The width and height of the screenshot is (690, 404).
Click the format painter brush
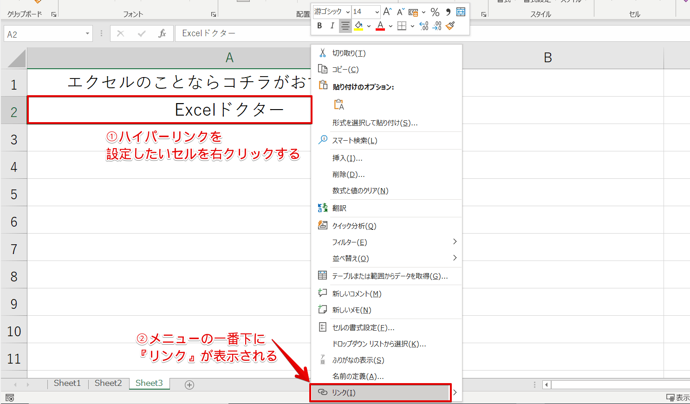click(450, 26)
